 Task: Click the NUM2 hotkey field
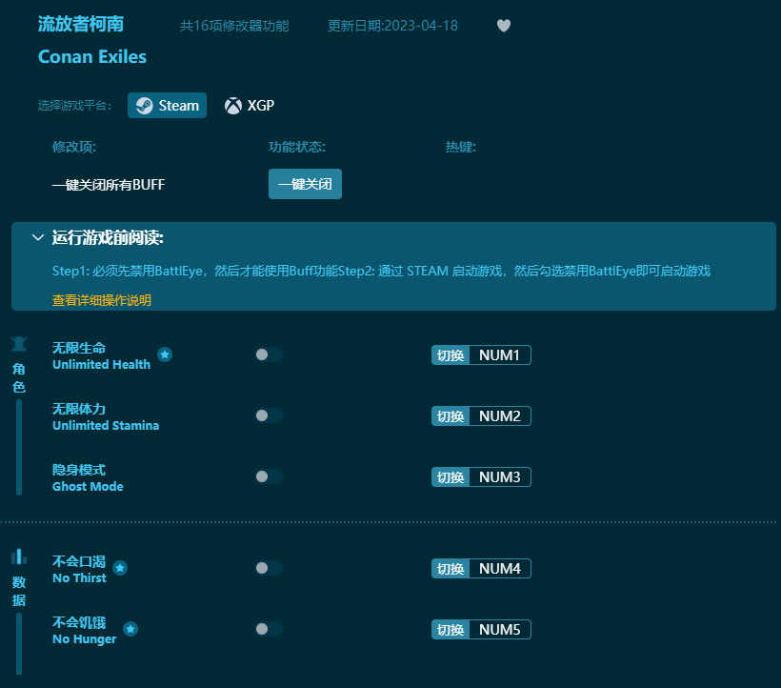(500, 416)
